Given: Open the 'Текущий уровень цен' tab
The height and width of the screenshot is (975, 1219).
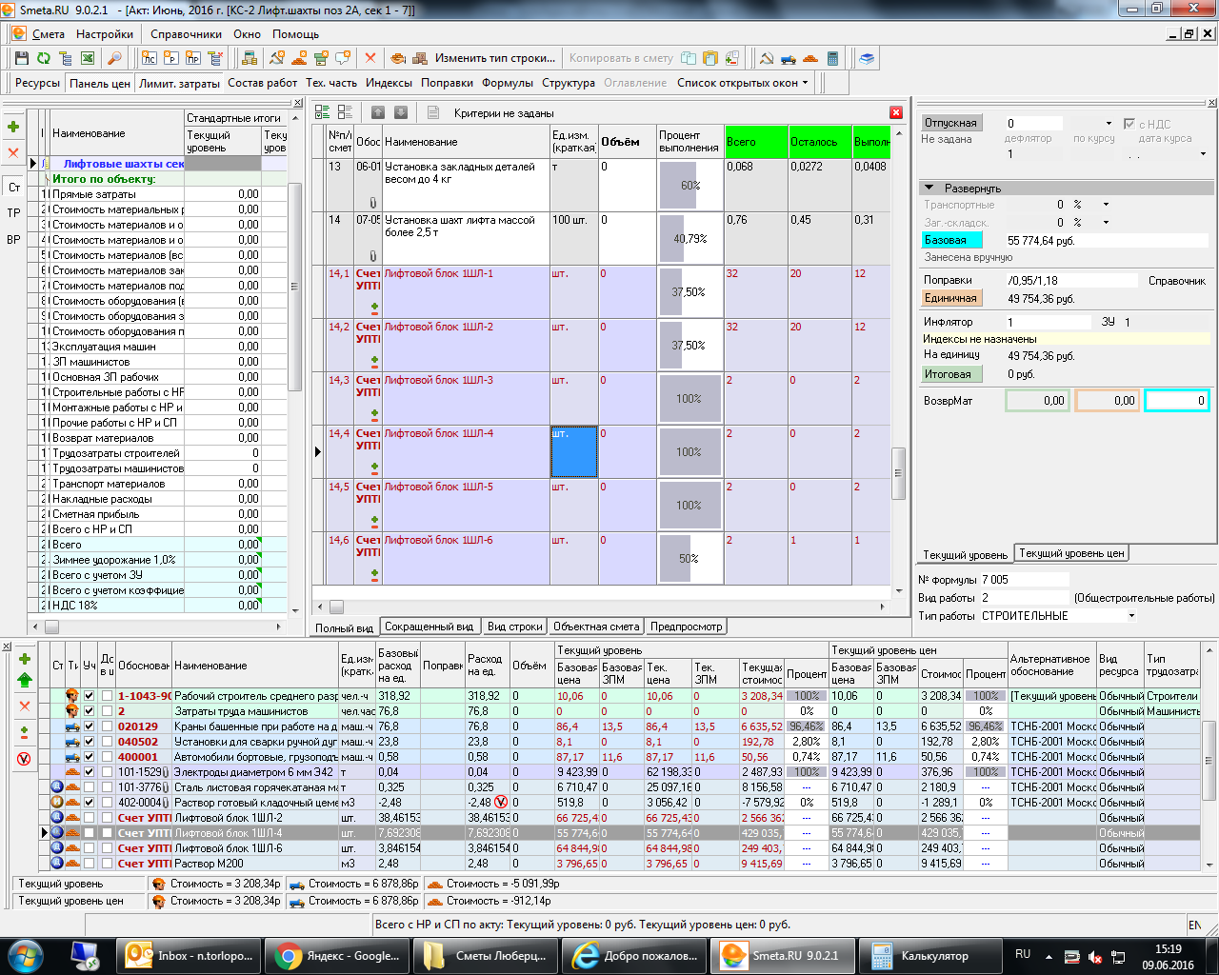Looking at the screenshot, I should 1071,553.
